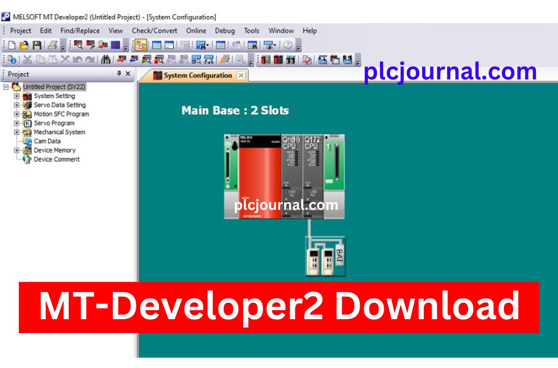The height and width of the screenshot is (368, 558).
Task: Expand the Servo Program node
Action: (x=16, y=123)
